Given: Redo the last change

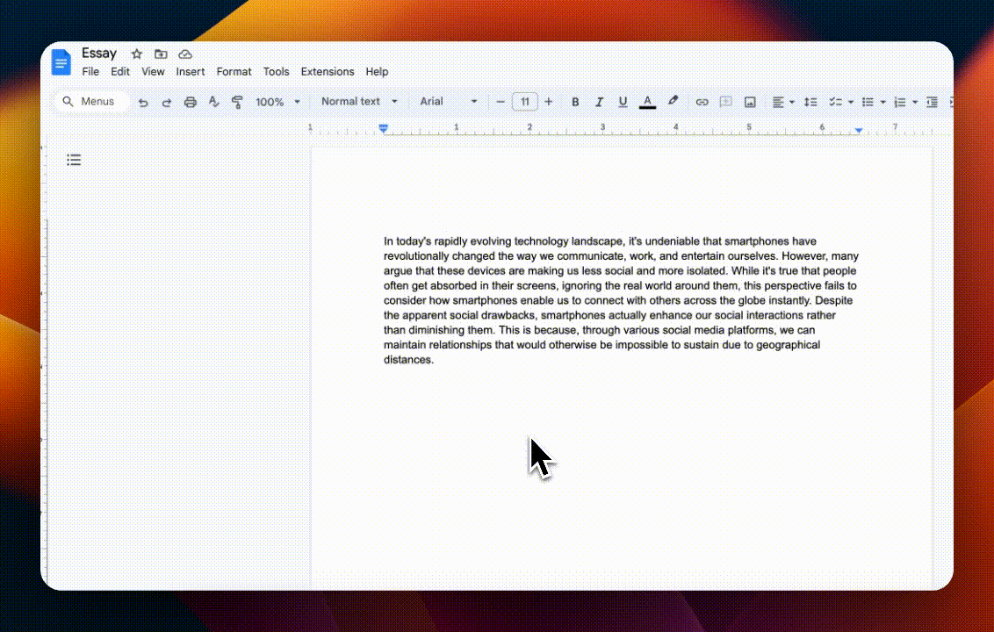Looking at the screenshot, I should coord(167,101).
